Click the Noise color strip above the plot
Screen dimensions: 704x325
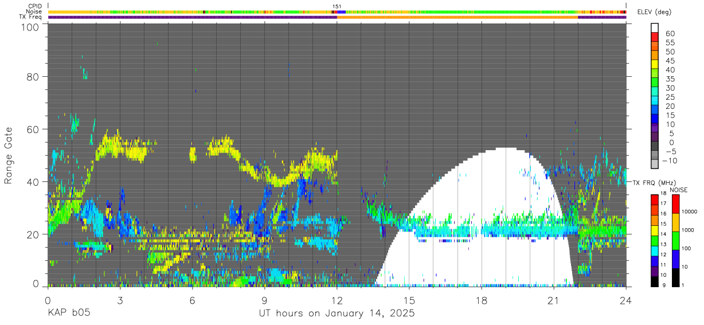[337, 11]
